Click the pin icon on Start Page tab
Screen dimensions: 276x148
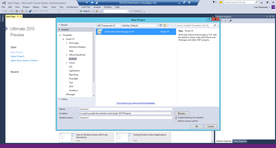pyautogui.click(x=18, y=16)
